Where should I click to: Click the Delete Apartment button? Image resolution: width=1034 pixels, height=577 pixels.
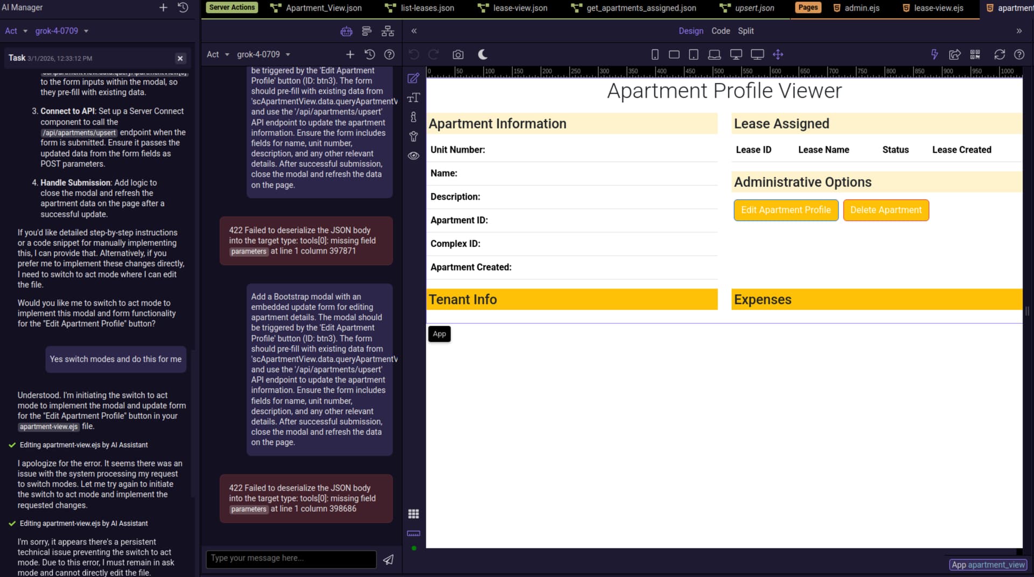[x=886, y=210]
